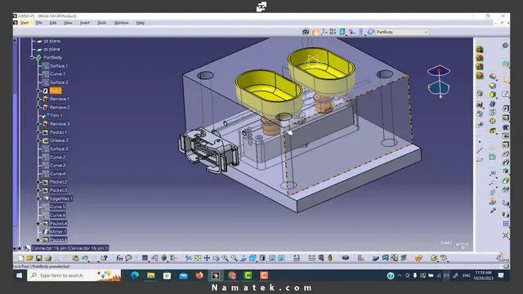Open the PartBody dropdown in top toolbar

[x=426, y=32]
